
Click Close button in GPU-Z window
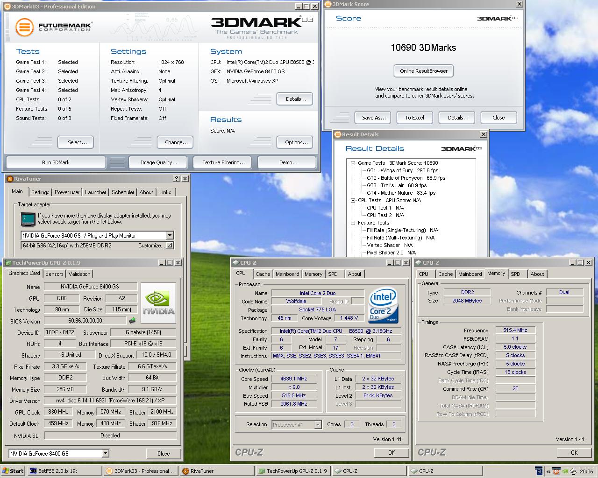(x=164, y=453)
